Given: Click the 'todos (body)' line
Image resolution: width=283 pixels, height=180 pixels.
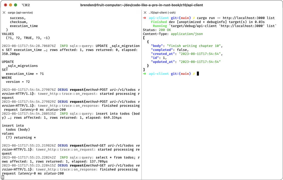Looking at the screenshot, I should tap(18, 130).
